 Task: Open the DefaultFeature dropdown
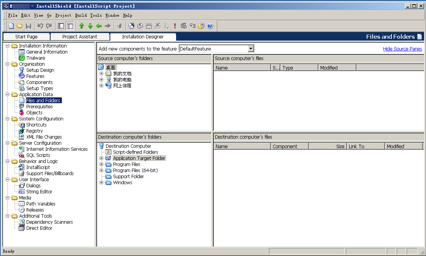(x=251, y=49)
